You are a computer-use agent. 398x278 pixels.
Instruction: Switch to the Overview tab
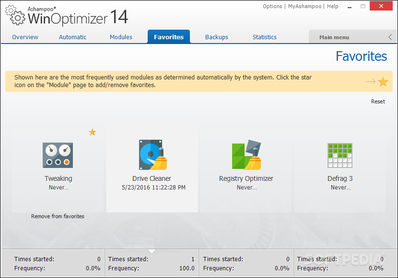25,37
